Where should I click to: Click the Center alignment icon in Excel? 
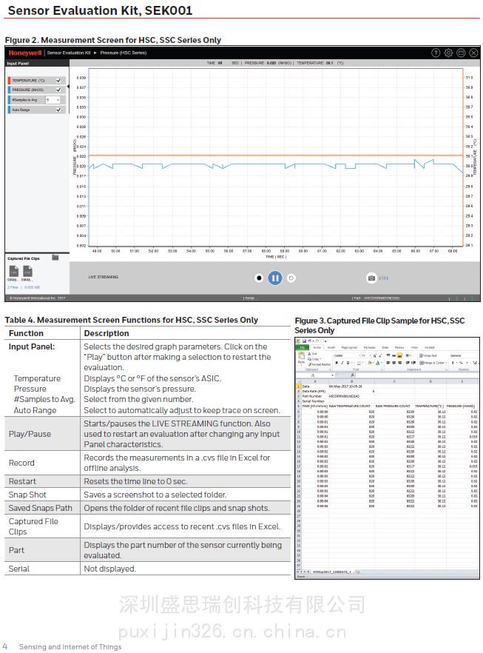pos(394,363)
